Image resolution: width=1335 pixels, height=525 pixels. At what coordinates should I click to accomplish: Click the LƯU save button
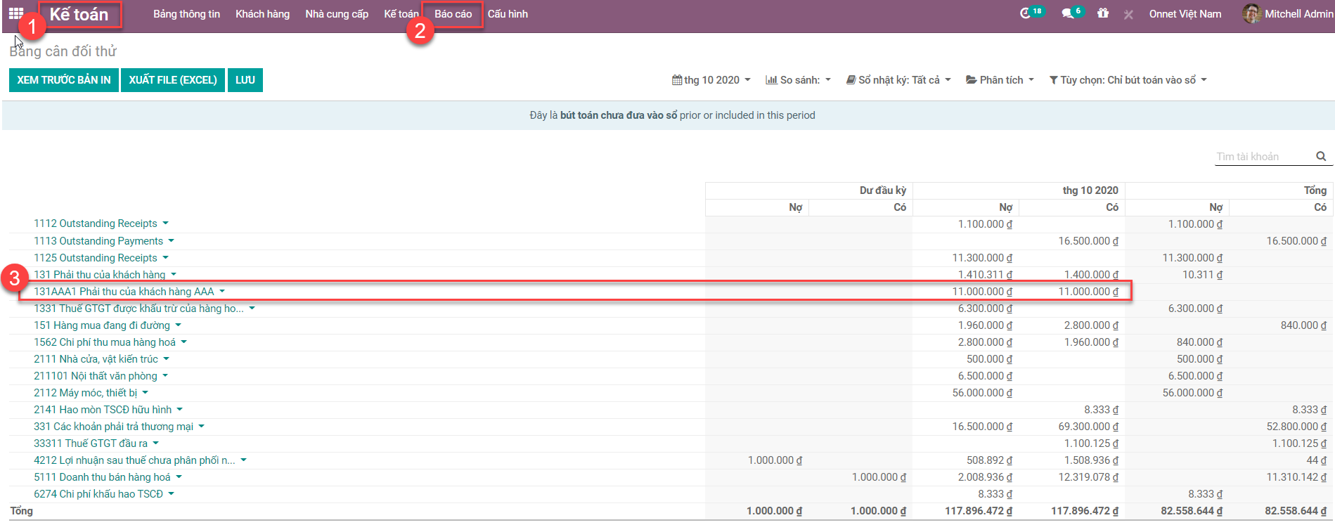click(245, 80)
